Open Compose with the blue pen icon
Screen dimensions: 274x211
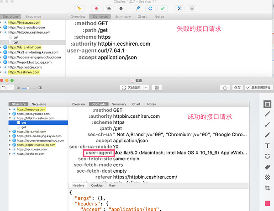[x=138, y=8]
